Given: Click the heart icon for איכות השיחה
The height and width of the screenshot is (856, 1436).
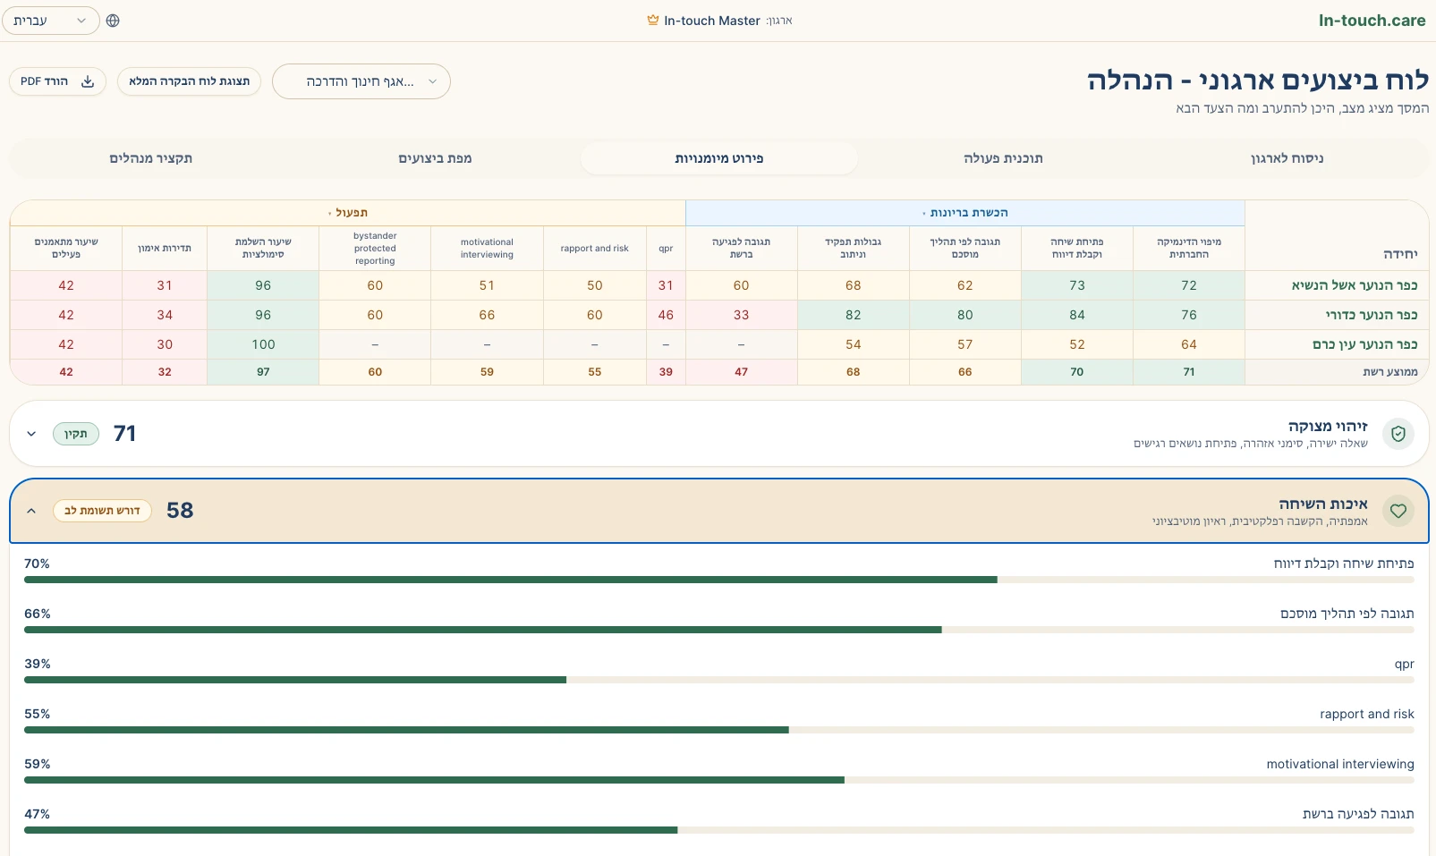Looking at the screenshot, I should 1398,511.
